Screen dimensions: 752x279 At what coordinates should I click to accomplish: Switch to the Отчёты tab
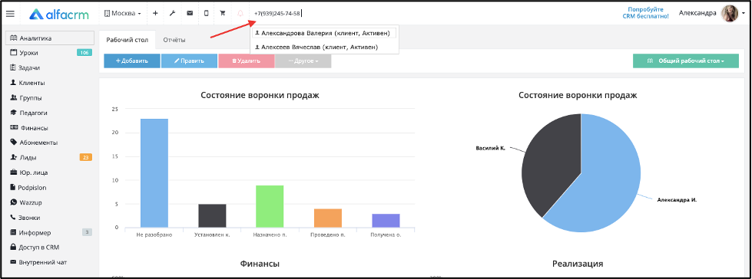[174, 40]
